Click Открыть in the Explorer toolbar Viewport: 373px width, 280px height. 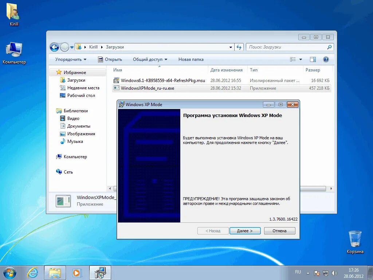click(x=110, y=59)
